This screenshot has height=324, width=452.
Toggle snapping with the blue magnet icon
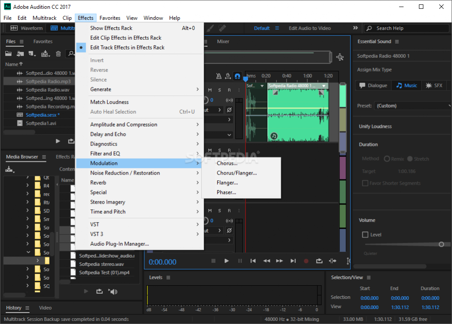[x=237, y=76]
